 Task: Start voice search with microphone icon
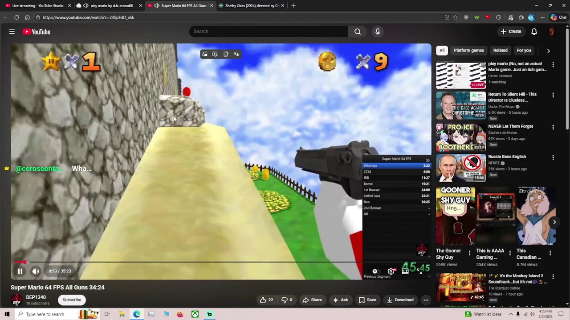point(378,32)
